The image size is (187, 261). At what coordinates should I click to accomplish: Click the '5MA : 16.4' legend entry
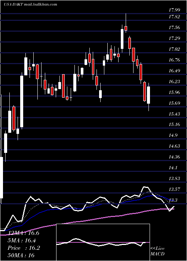click(22, 240)
